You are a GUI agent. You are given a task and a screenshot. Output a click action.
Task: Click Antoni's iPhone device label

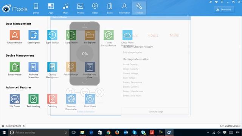coord(13,126)
